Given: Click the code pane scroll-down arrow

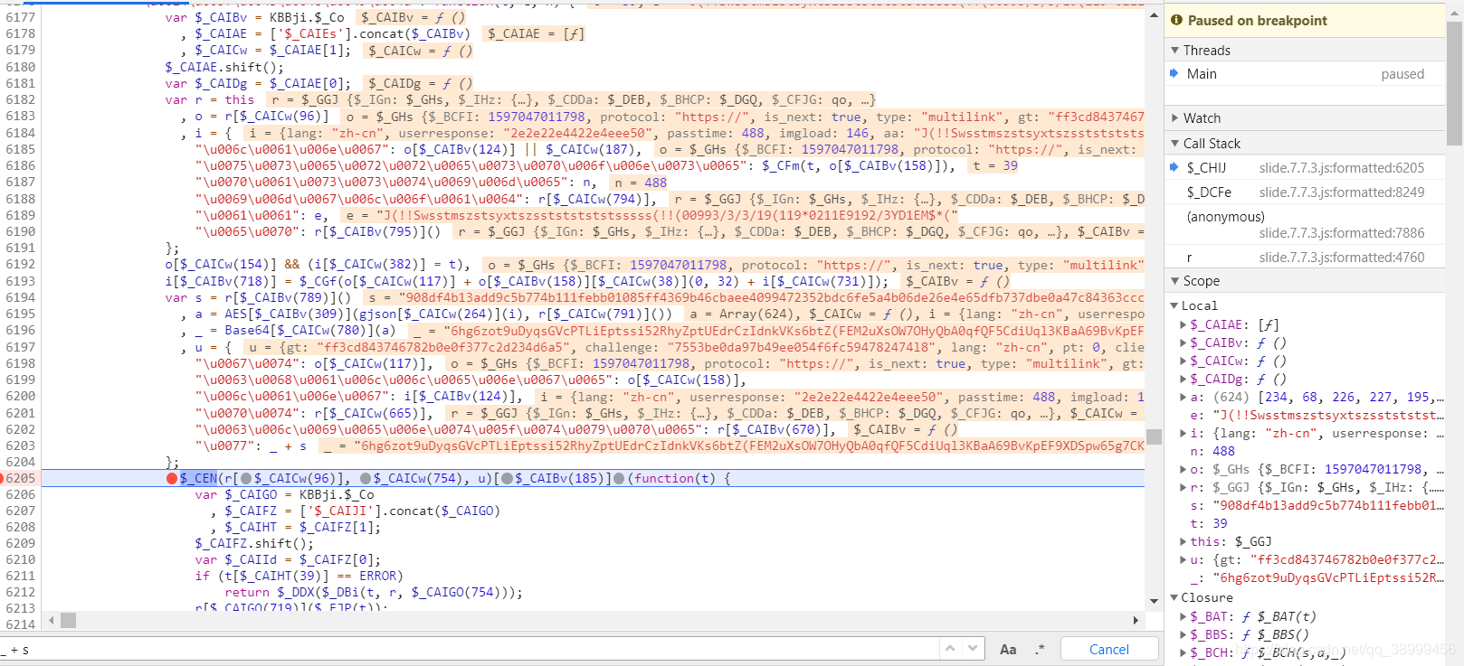Looking at the screenshot, I should click(x=1154, y=601).
